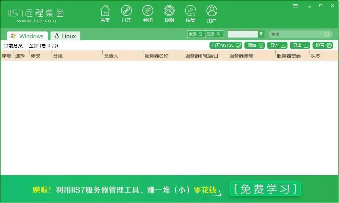Click the 免费学习 banner button
The width and height of the screenshot is (339, 203).
coord(265,189)
